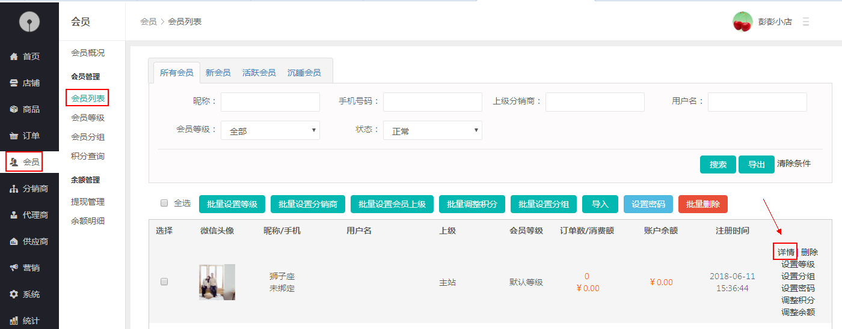Check the box for member 狮子座

pyautogui.click(x=164, y=282)
